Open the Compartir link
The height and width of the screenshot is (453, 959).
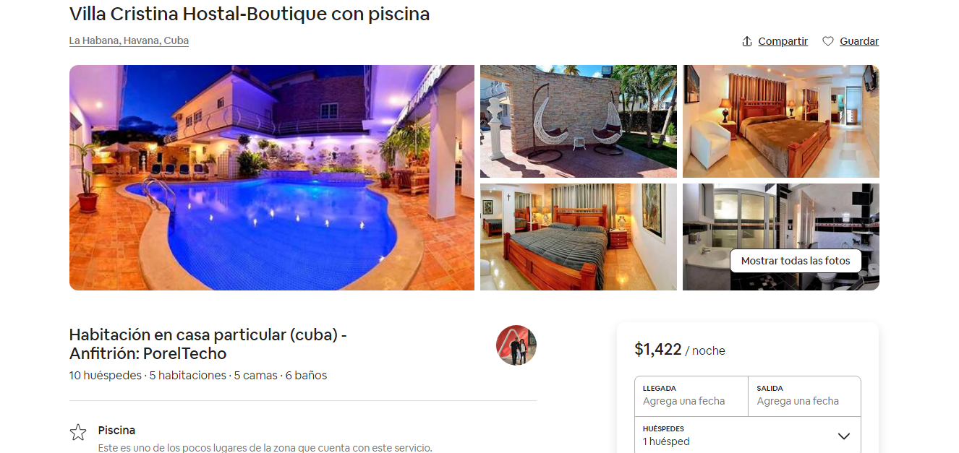(x=783, y=41)
